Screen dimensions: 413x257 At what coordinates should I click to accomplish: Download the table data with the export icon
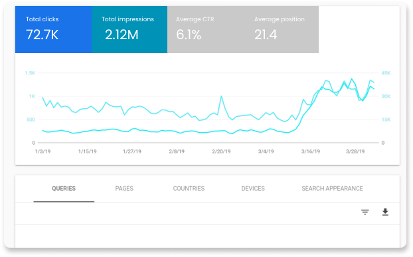[x=385, y=212]
